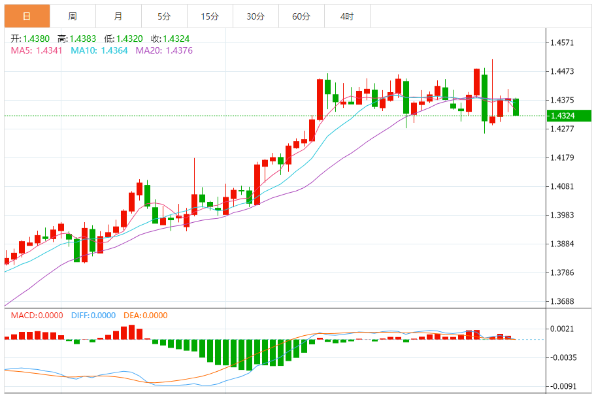
Task: Click the 开:1.4380 open price value
Action: tap(30, 39)
